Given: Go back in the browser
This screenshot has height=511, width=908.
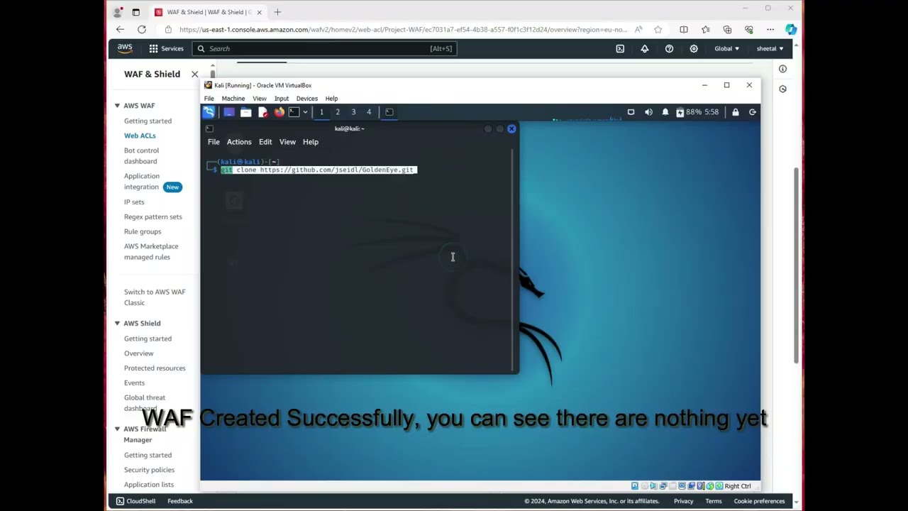Looking at the screenshot, I should point(120,30).
